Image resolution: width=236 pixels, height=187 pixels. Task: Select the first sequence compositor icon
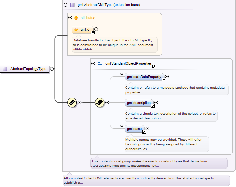pyautogui.click(x=72, y=103)
